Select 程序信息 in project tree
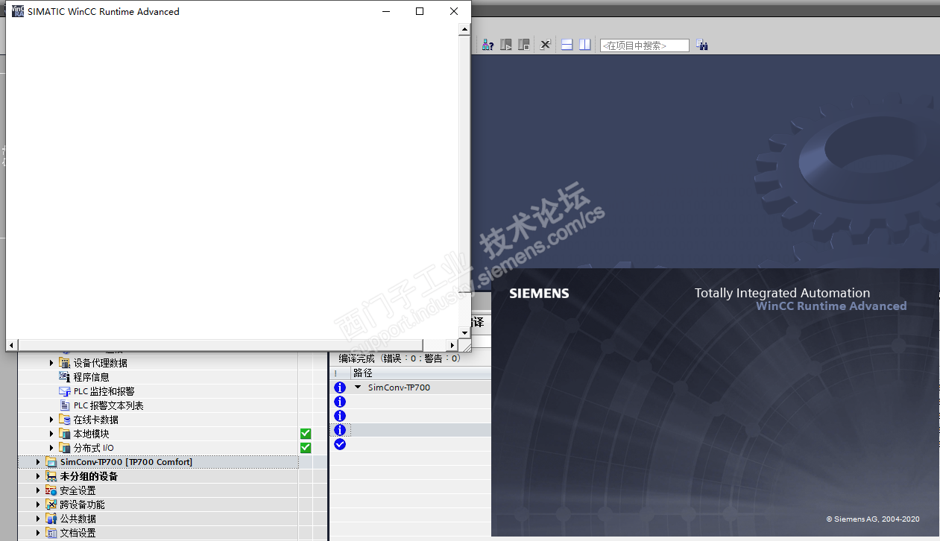 point(91,377)
